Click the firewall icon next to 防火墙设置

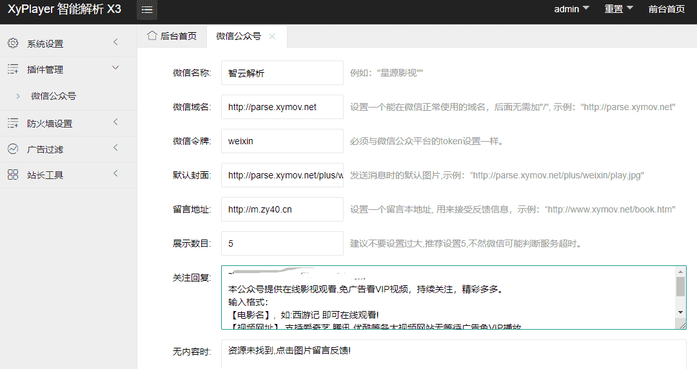tap(13, 123)
